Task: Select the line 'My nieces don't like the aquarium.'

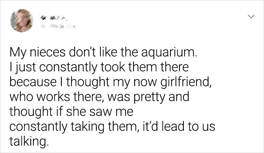Action: pos(103,52)
